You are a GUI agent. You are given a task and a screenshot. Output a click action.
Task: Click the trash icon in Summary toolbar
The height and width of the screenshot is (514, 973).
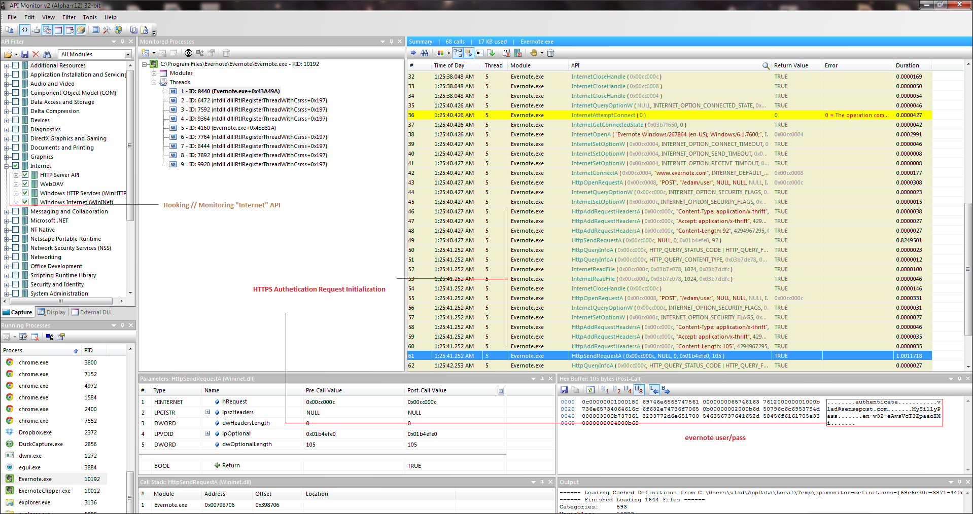(550, 53)
